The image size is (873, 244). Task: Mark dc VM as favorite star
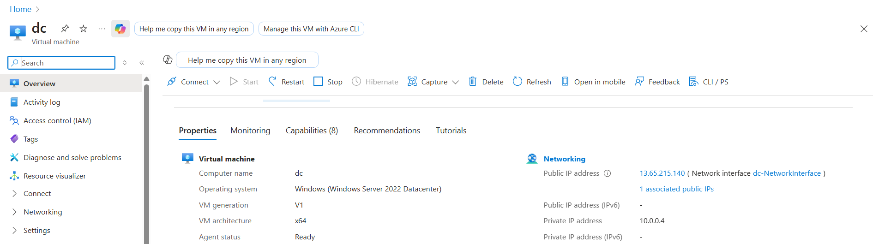point(84,29)
